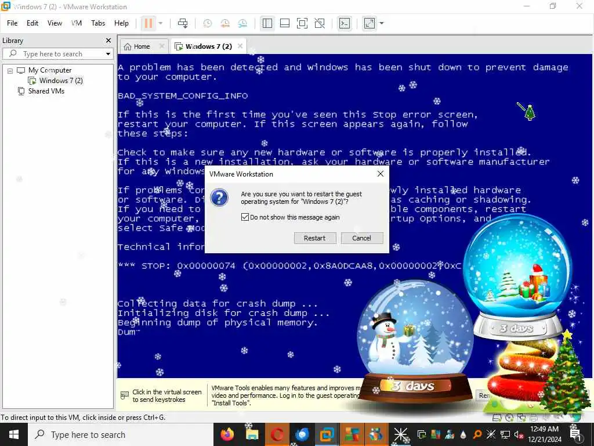Show the console view icon
This screenshot has height=446, width=594.
[x=345, y=23]
